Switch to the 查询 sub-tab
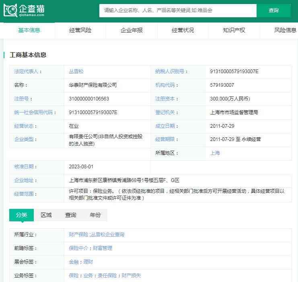 [x=71, y=215]
